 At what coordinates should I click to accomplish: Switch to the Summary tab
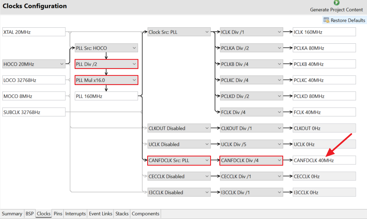click(x=12, y=214)
